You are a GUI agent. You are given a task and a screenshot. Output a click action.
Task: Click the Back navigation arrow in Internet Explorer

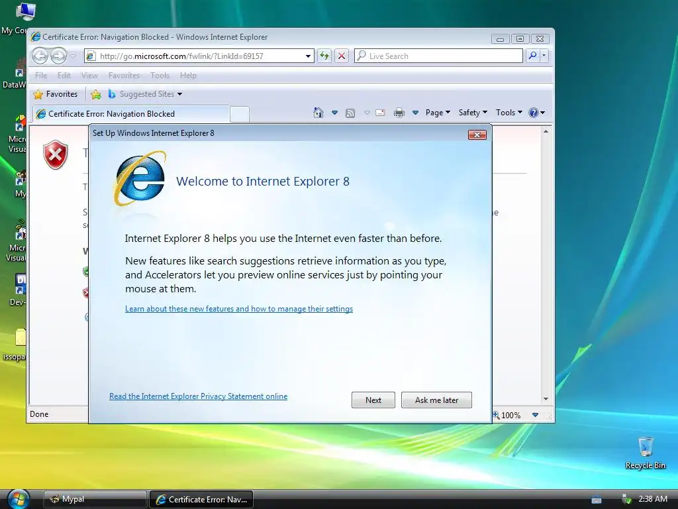point(40,56)
